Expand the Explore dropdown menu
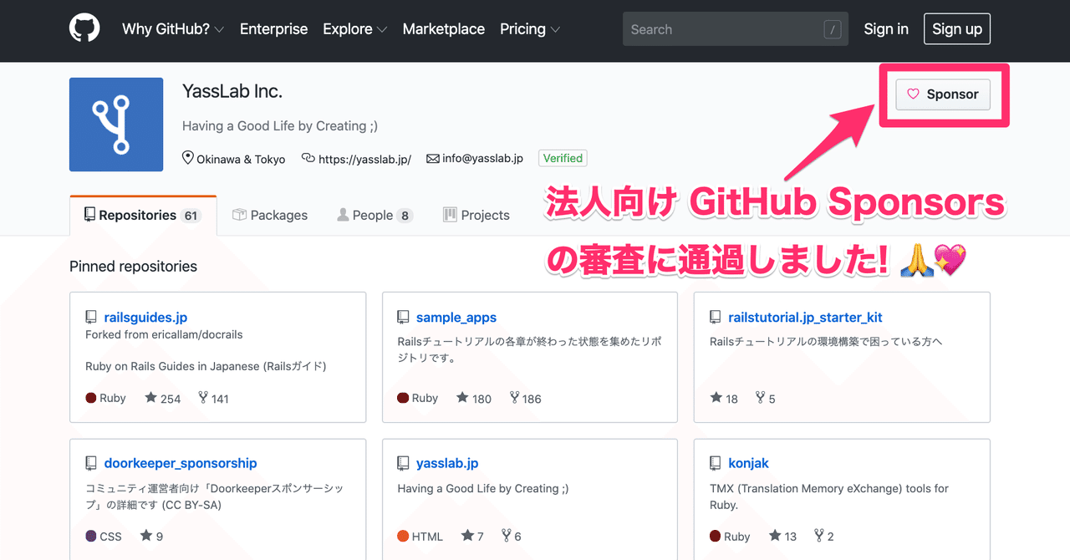 click(354, 28)
